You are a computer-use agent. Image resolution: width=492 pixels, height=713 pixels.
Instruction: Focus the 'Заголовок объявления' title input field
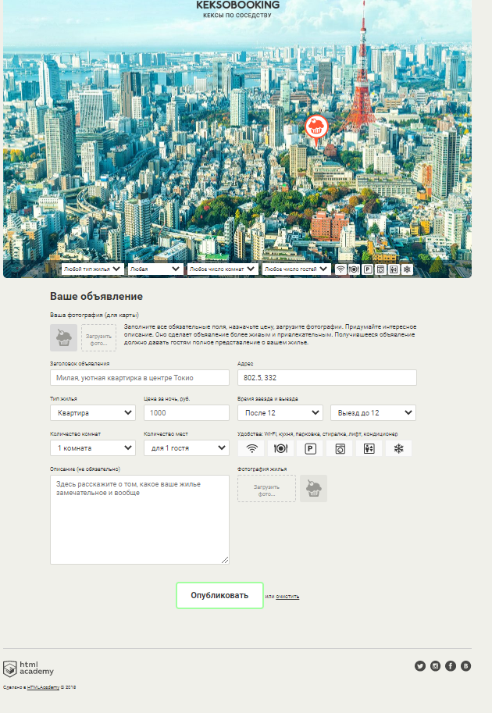[139, 377]
